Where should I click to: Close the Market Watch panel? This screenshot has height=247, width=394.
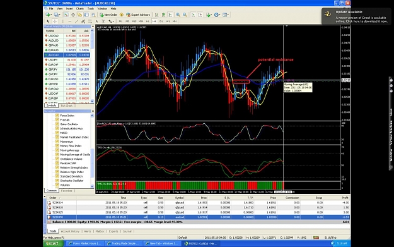(93, 27)
